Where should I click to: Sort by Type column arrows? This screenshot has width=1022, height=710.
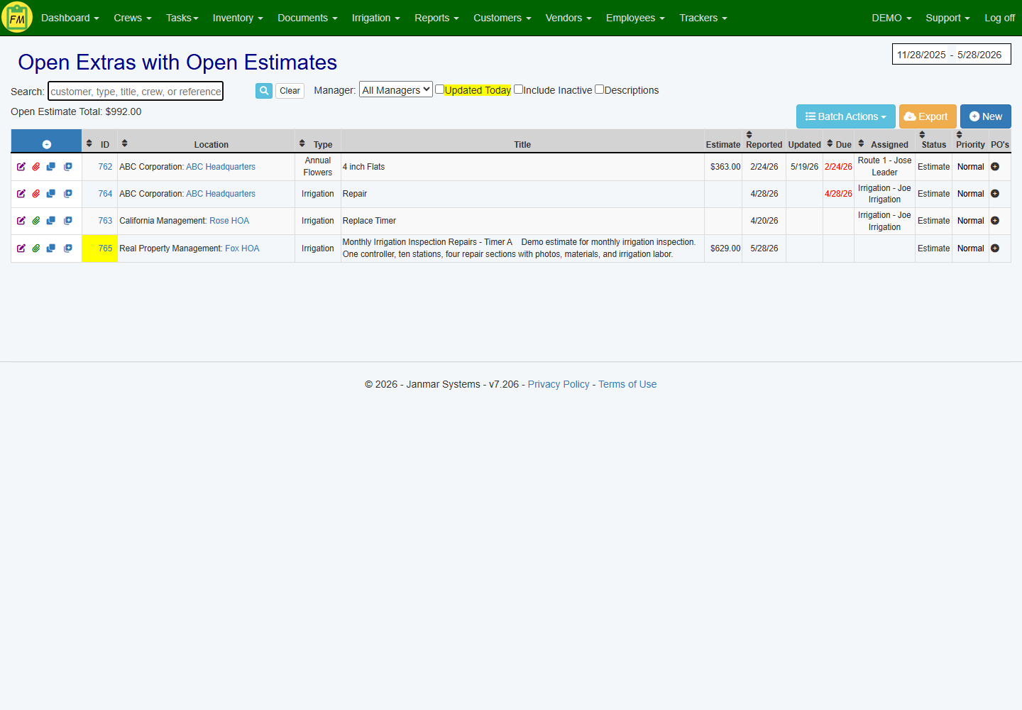302,143
